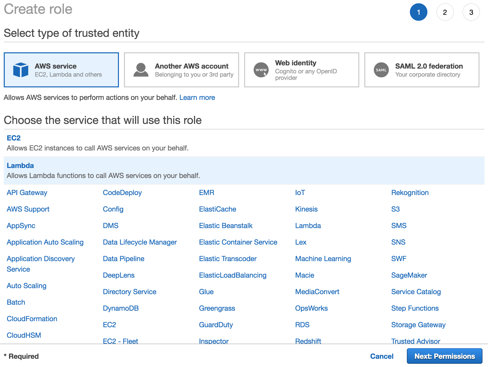Select Elastic Transcoder service
This screenshot has height=367, width=488.
click(x=228, y=259)
